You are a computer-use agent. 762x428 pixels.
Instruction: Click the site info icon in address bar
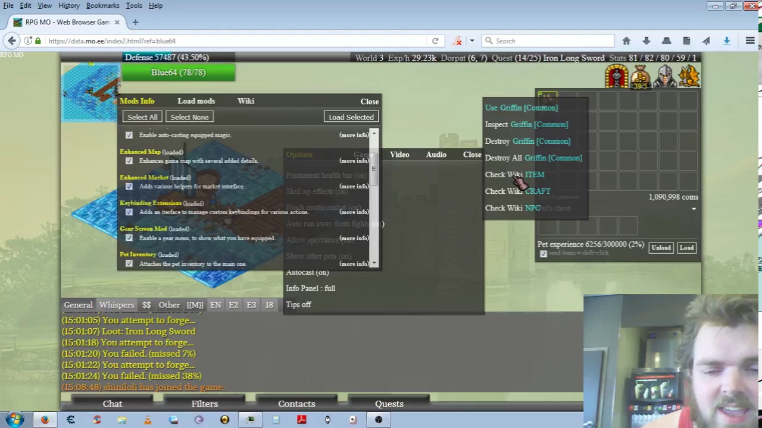point(28,41)
